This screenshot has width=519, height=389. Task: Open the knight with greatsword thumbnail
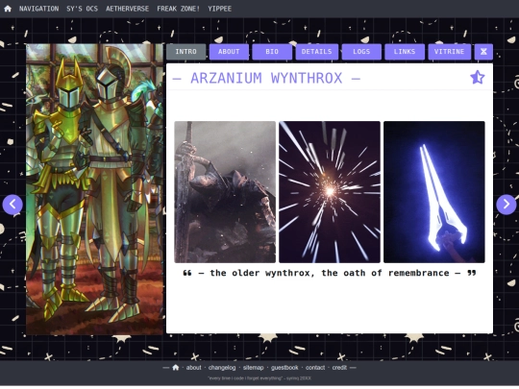tap(225, 192)
